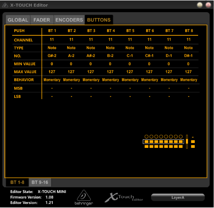
Task: Open the BT 7 type Note field
Action: coord(169,48)
